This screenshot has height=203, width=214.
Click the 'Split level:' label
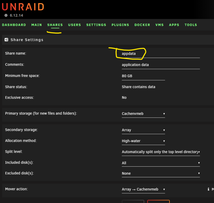tap(14, 152)
